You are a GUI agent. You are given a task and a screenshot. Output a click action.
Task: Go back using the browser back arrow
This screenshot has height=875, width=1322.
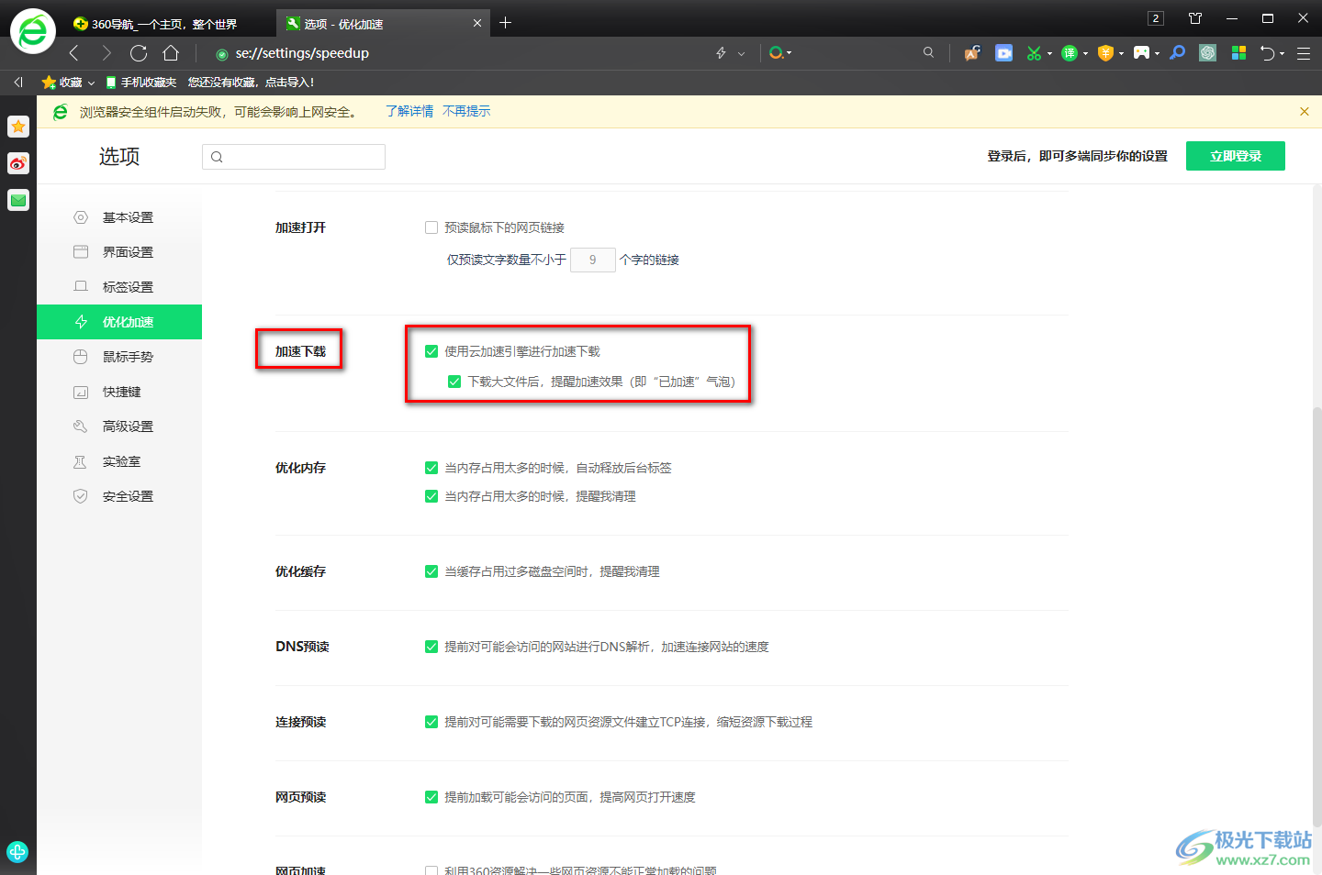(74, 53)
